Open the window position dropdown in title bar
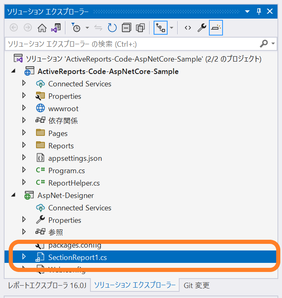282x298 pixels. [247, 12]
